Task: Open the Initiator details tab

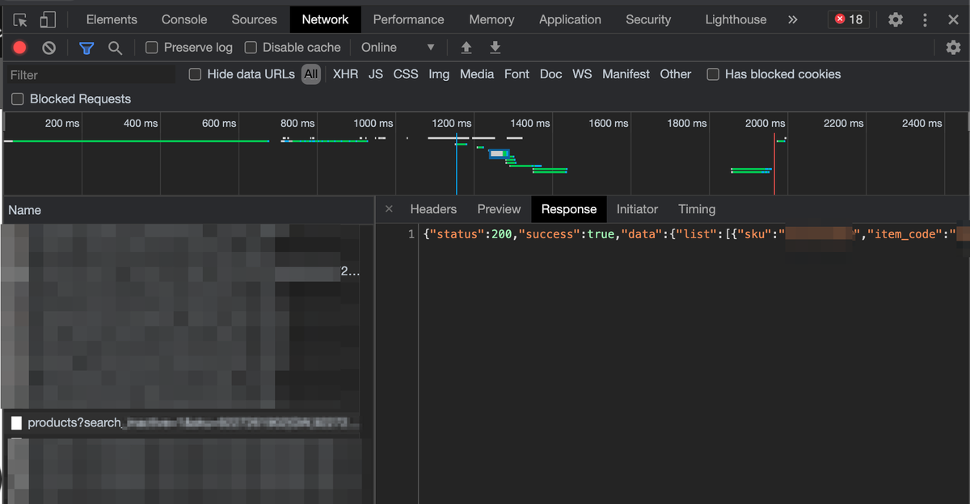Action: pyautogui.click(x=637, y=209)
